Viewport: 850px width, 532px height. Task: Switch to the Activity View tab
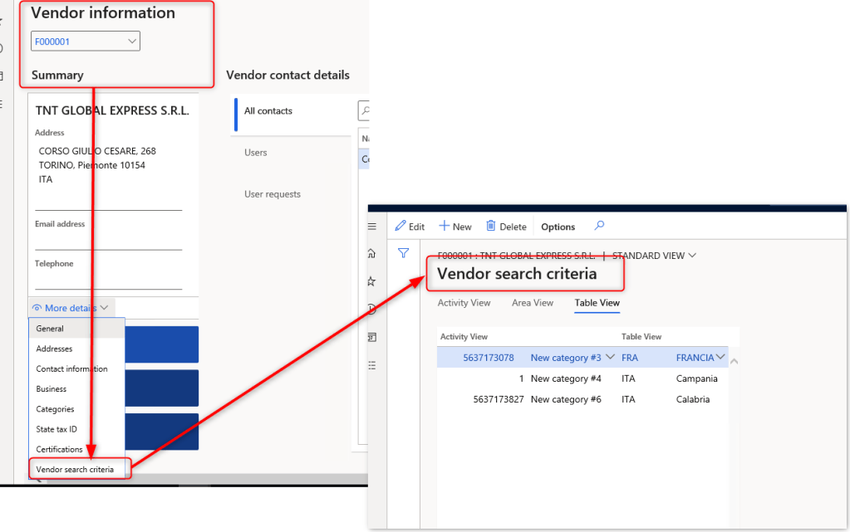pyautogui.click(x=464, y=303)
